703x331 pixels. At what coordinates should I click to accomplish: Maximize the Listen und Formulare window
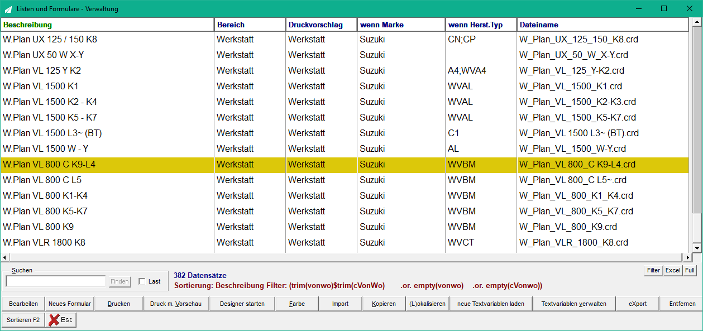tap(664, 8)
